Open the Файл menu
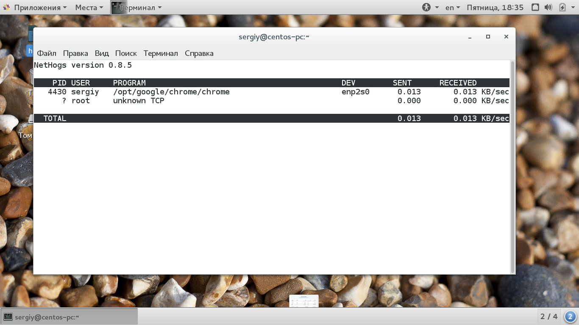This screenshot has height=325, width=579. pos(47,53)
